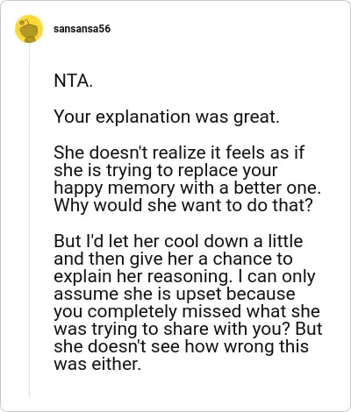This screenshot has height=412, width=351.
Task: Click the line 'assume she is upset because'
Action: click(175, 294)
